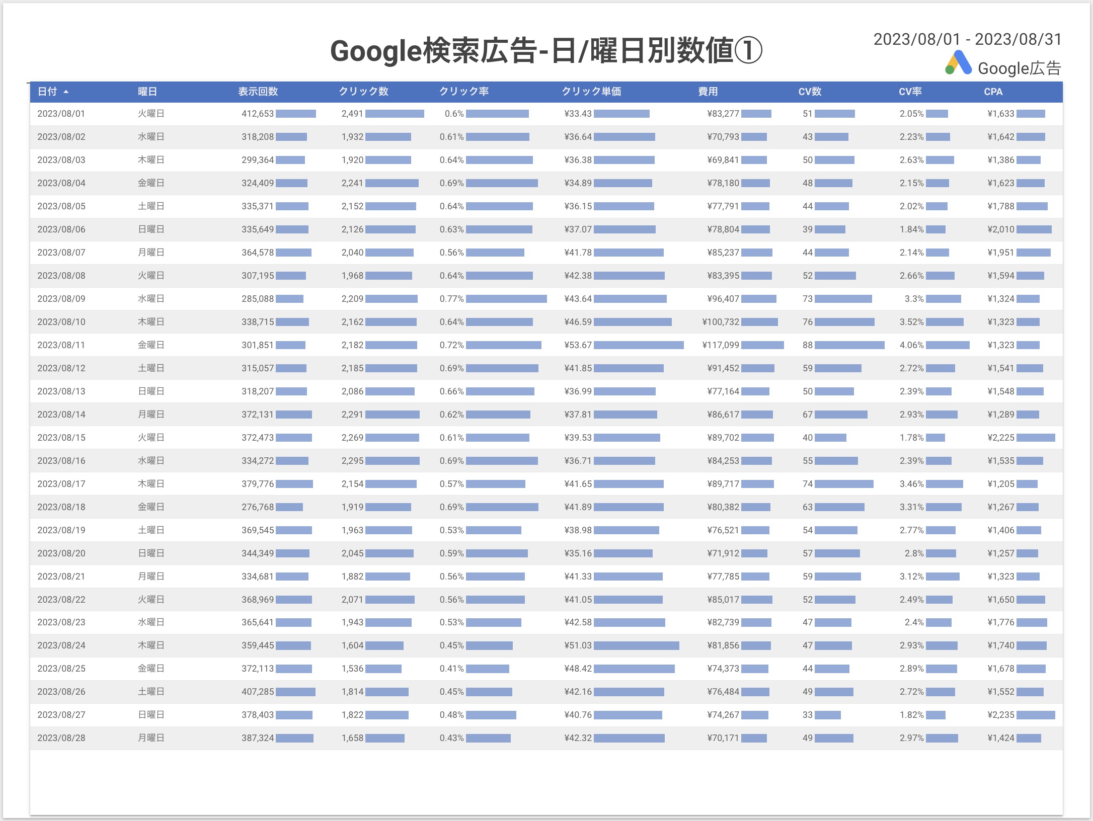Select click cost ¥36.64
The image size is (1093, 821).
[578, 137]
